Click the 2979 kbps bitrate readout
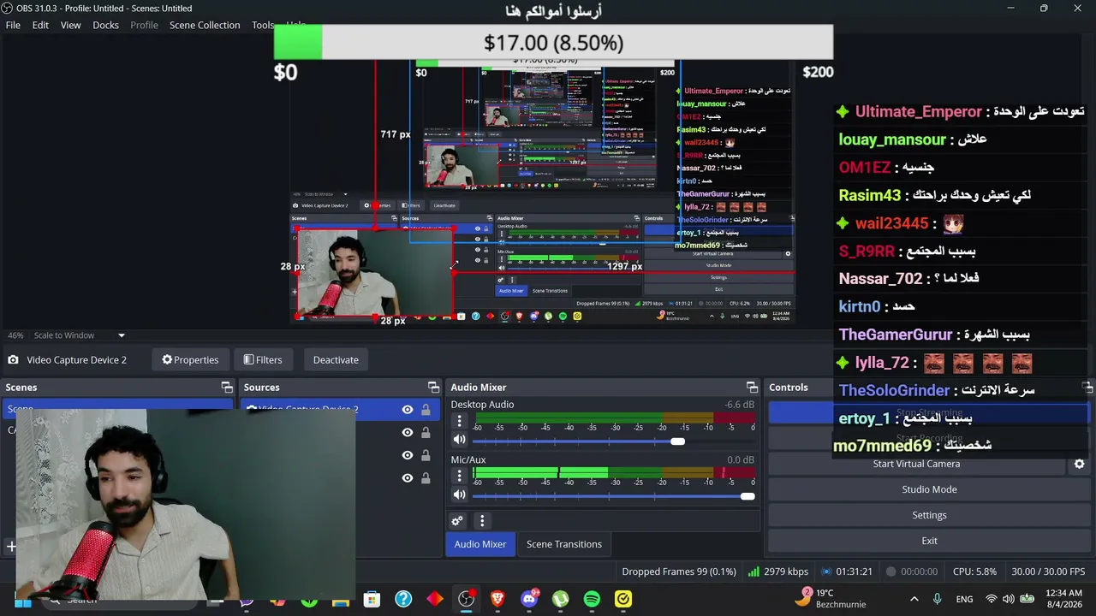Viewport: 1096px width, 616px height. [786, 572]
